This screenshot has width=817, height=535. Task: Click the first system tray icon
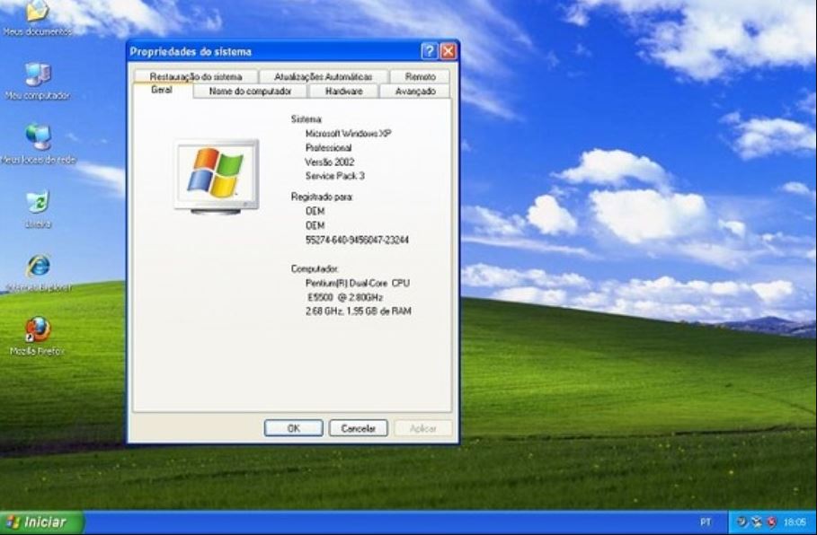(x=742, y=522)
